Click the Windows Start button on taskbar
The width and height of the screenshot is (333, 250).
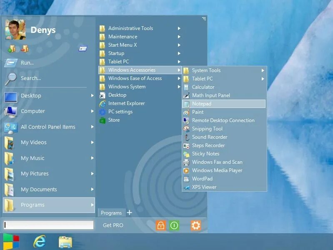pos(11,242)
